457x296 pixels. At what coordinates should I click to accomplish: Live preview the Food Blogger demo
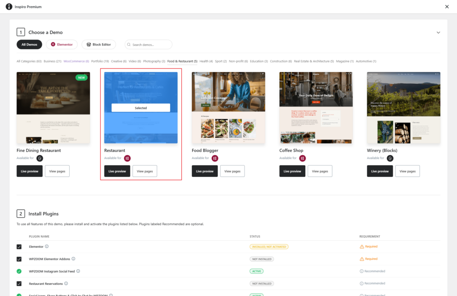204,171
